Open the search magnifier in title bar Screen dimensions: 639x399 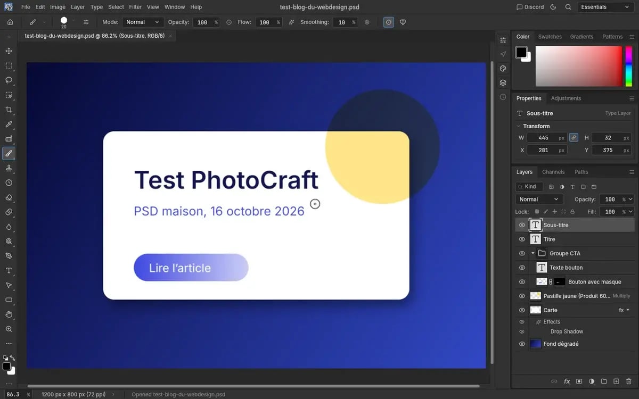[x=568, y=7]
